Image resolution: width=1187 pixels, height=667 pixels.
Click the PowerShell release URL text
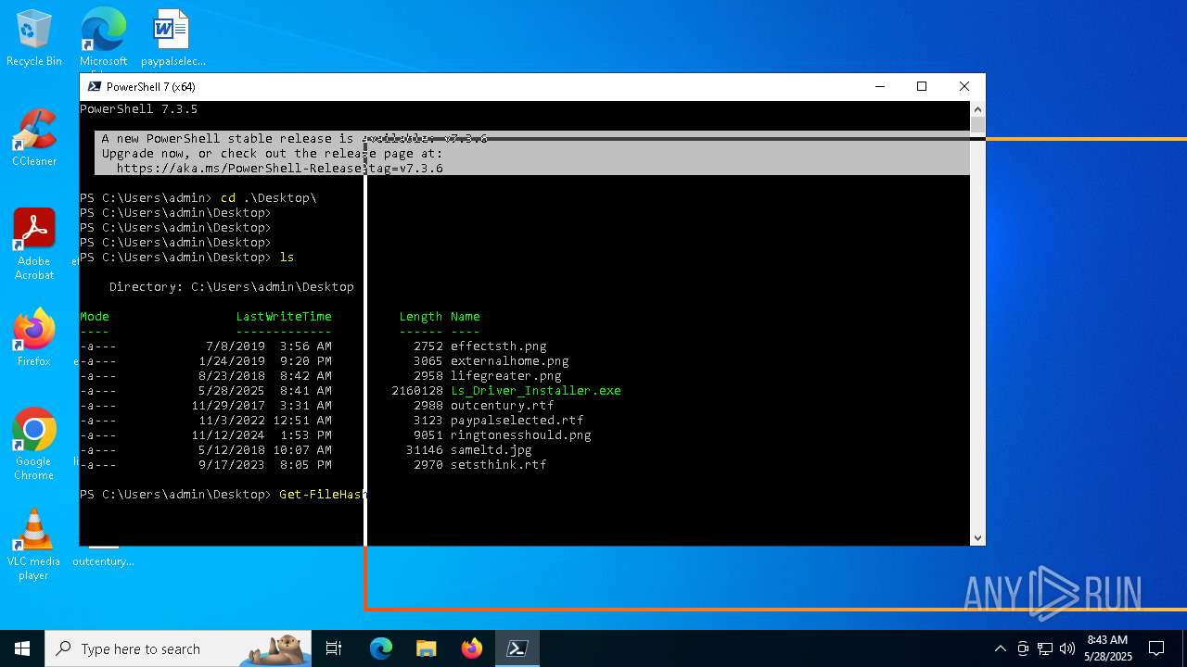pos(279,169)
